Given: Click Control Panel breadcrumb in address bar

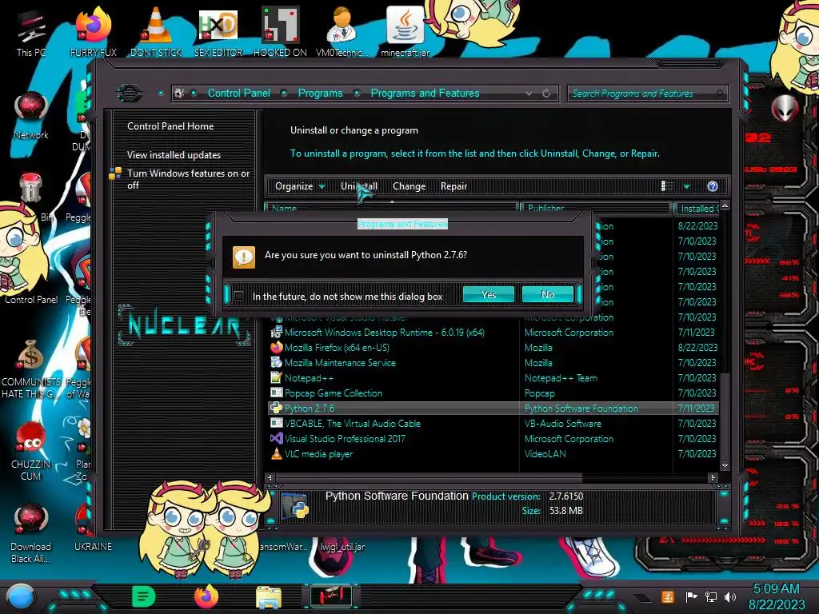Looking at the screenshot, I should 238,94.
